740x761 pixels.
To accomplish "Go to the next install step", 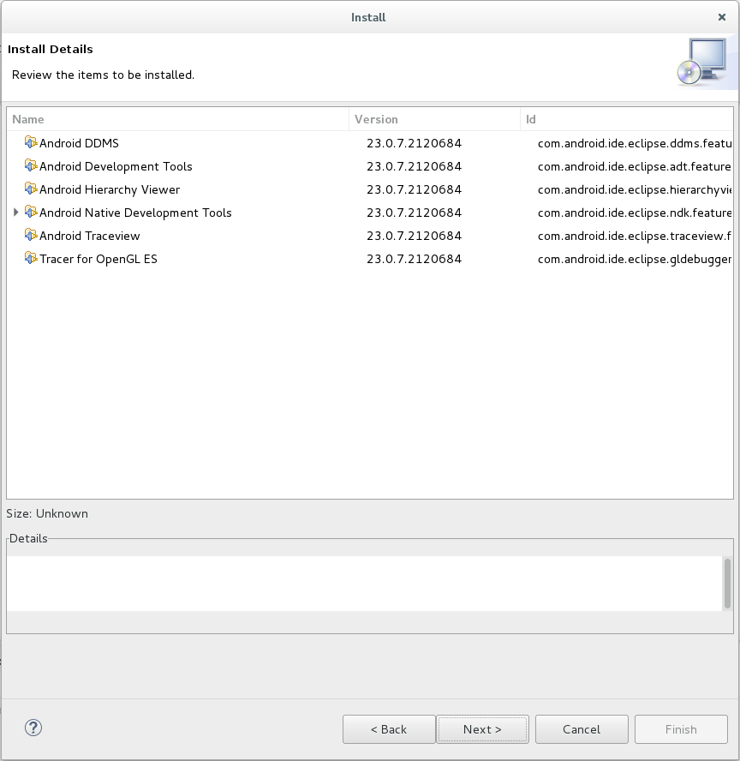I will point(482,729).
